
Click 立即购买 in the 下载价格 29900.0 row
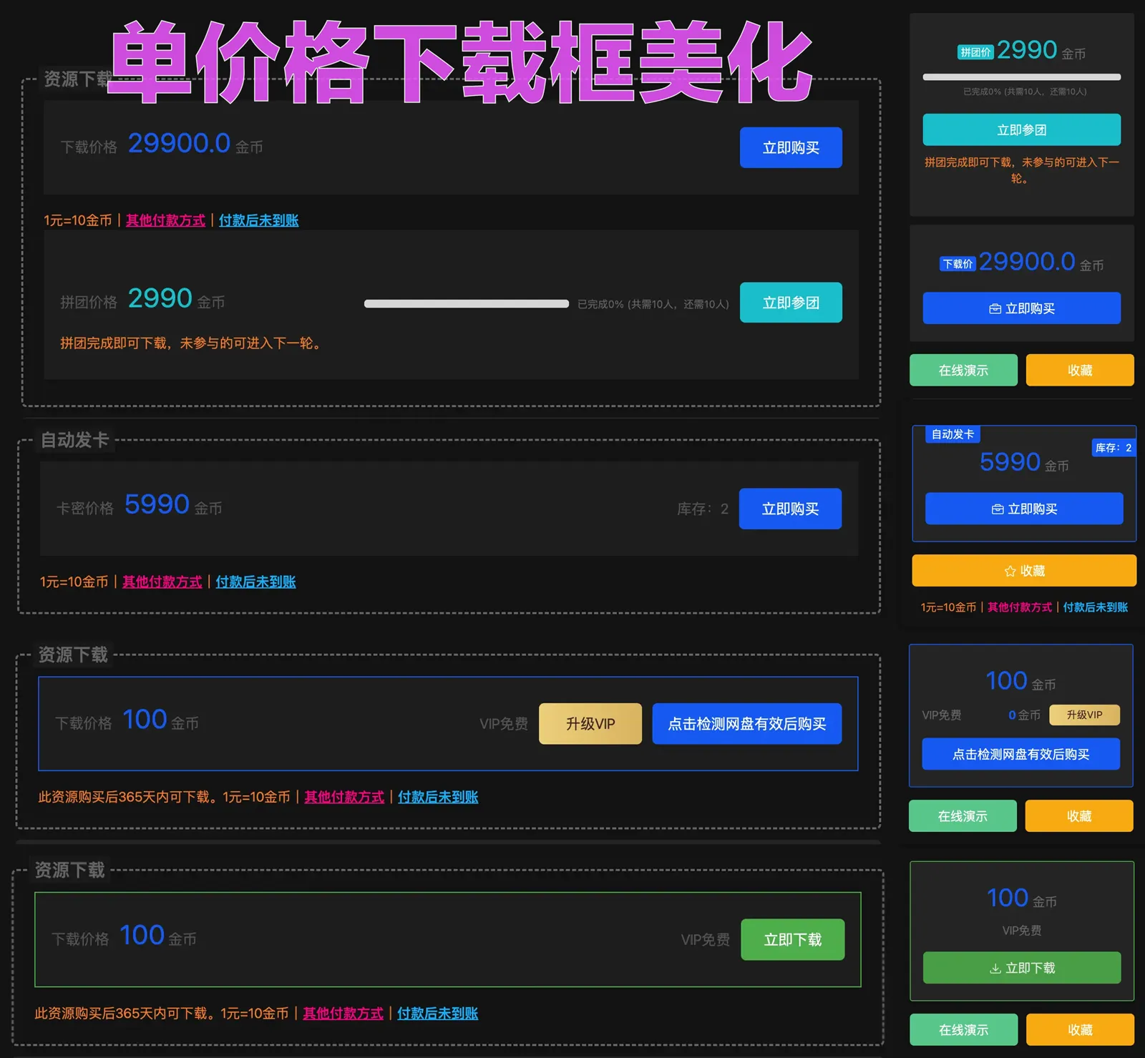[x=791, y=148]
